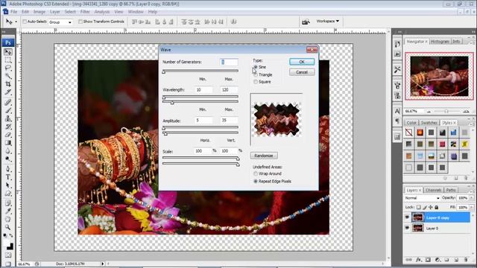Choose Wrap Around for undefined areas
The width and height of the screenshot is (477, 268).
[x=256, y=173]
